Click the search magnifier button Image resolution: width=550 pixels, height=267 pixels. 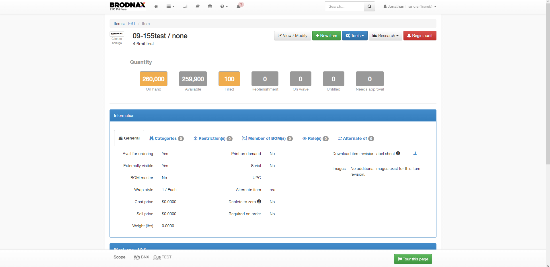[369, 6]
